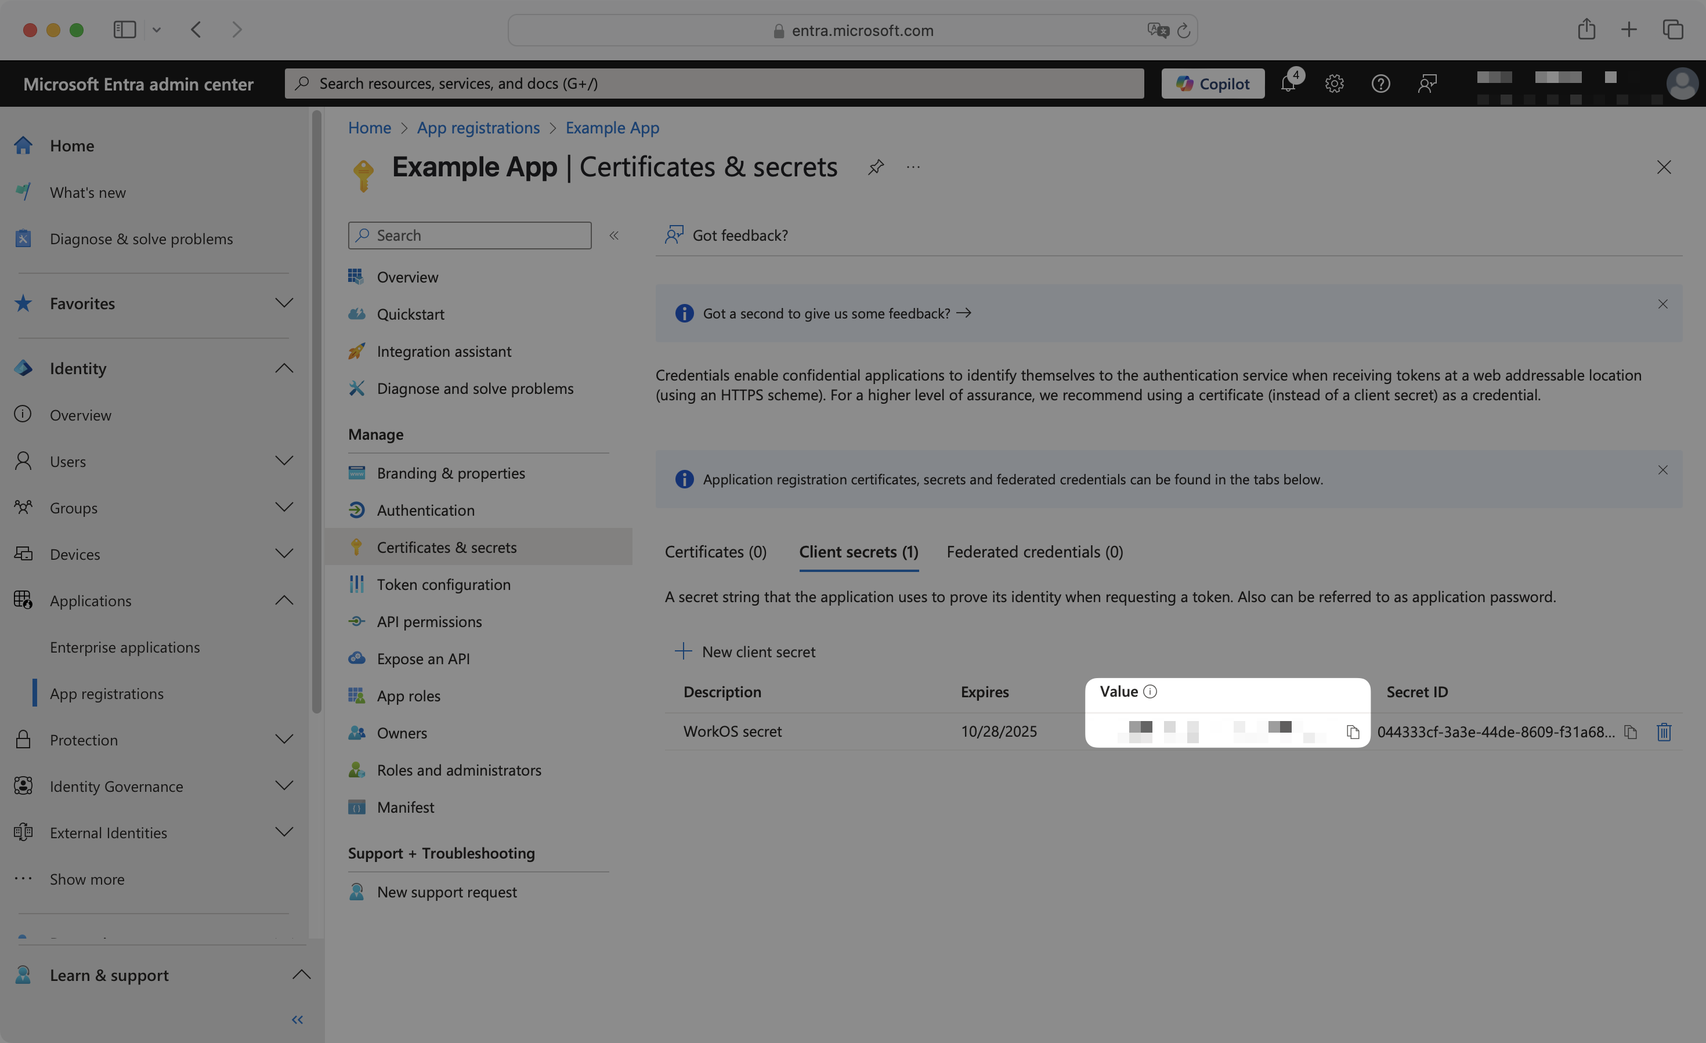Switch to the Federated credentials tab

[x=1033, y=552]
